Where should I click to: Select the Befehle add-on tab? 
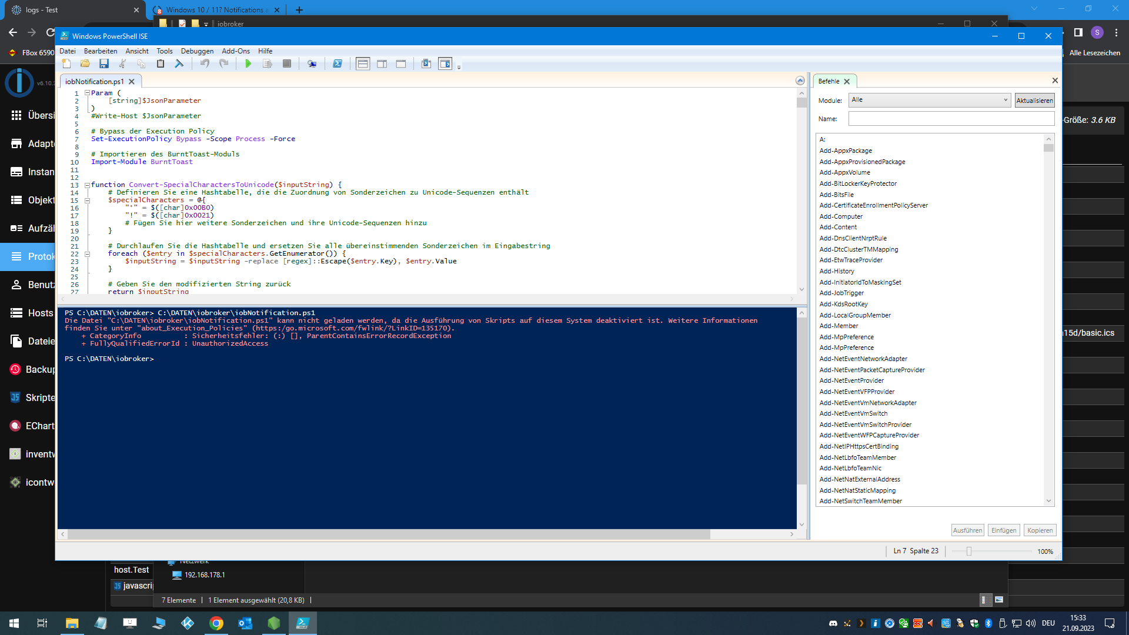[829, 81]
